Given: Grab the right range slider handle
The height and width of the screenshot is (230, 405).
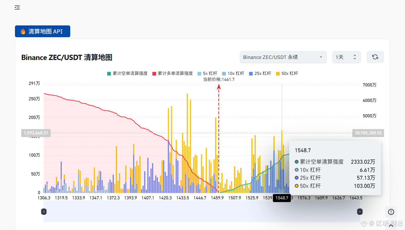Looking at the screenshot, I should coord(360,212).
